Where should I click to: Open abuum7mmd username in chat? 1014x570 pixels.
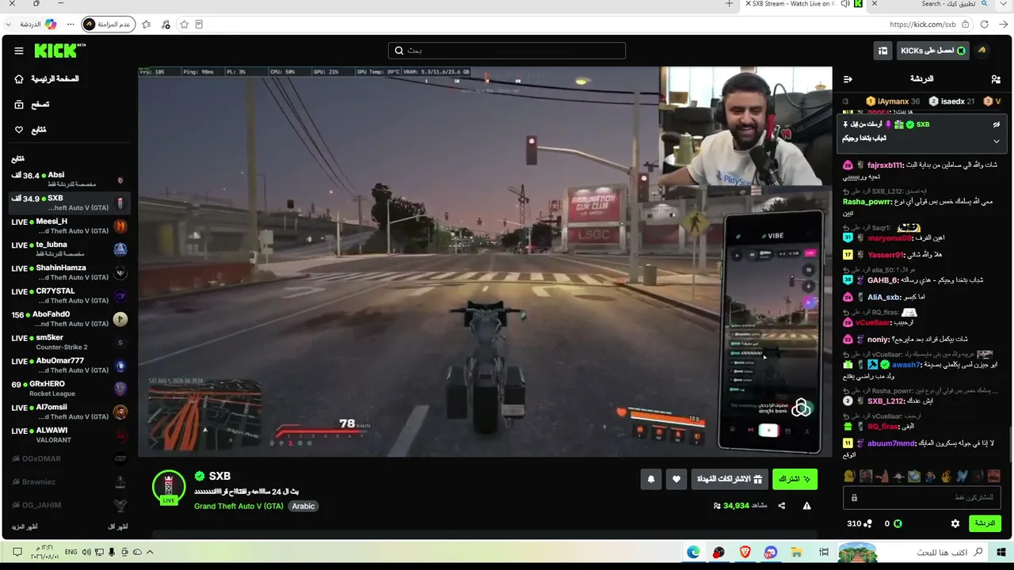(x=891, y=443)
